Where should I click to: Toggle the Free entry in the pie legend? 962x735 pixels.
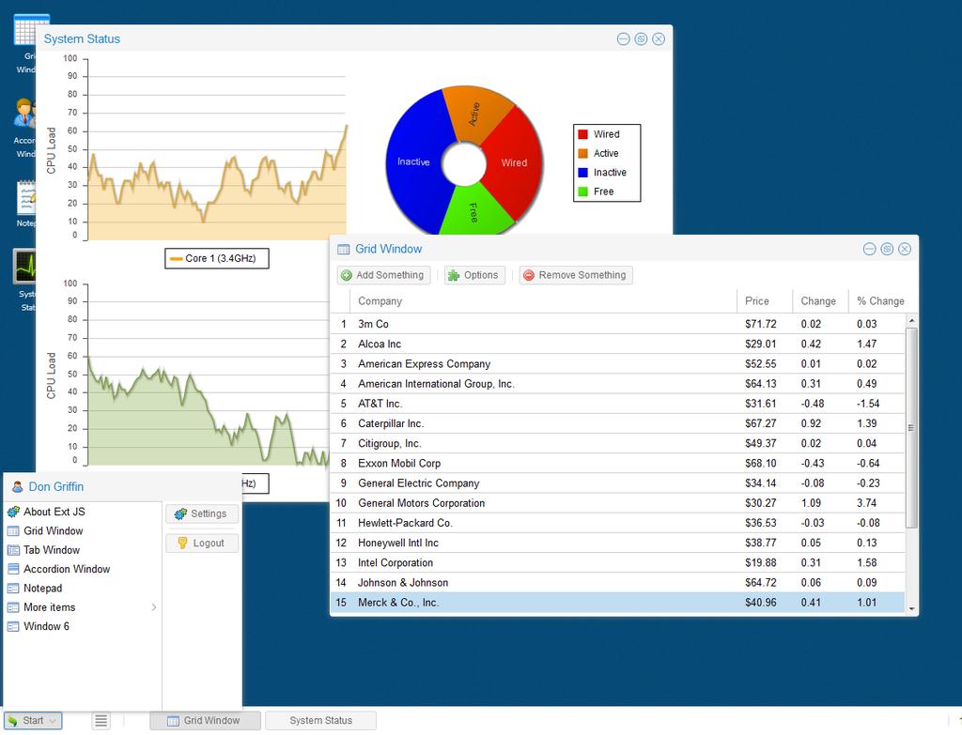597,191
